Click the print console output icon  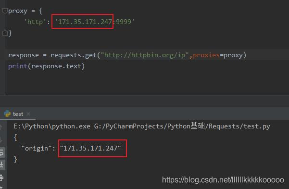pyautogui.click(x=1, y=177)
